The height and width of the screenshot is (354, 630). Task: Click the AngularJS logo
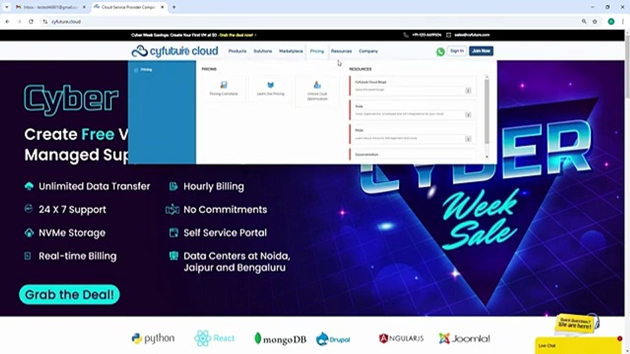click(401, 338)
